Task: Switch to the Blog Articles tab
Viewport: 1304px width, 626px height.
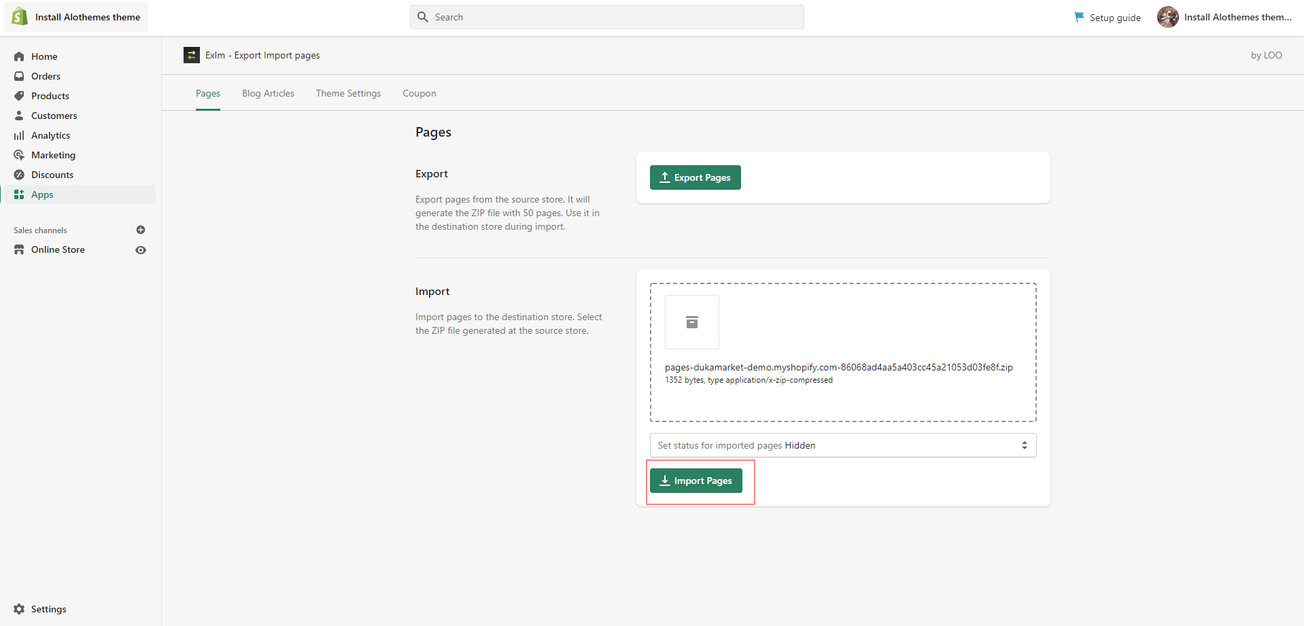Action: tap(268, 93)
